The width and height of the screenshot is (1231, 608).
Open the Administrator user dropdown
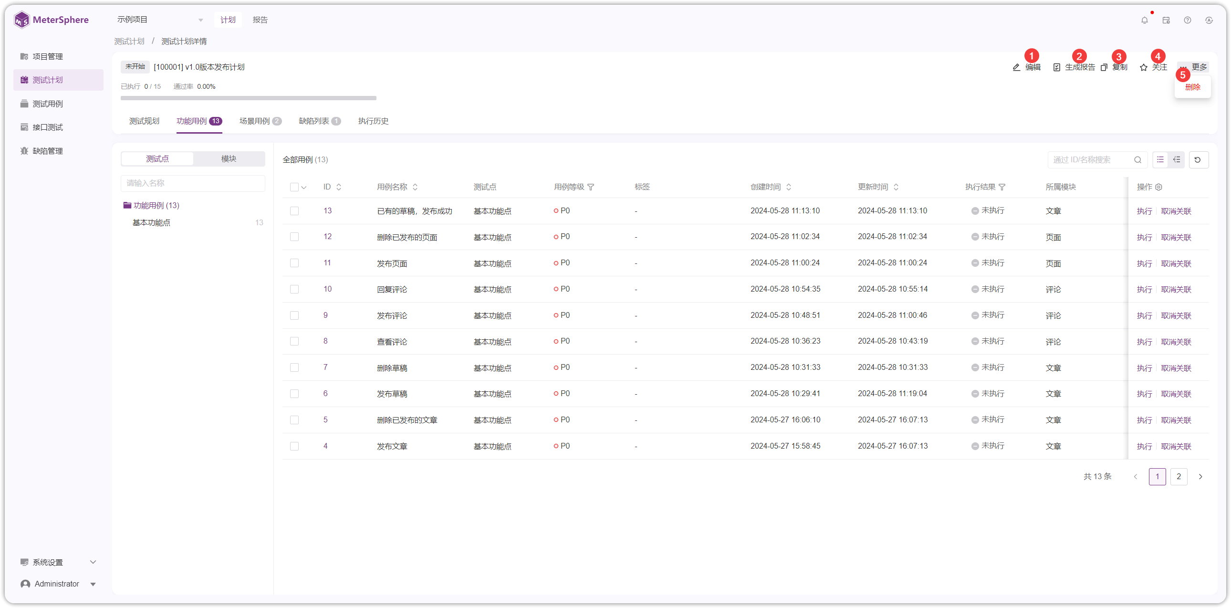[58, 584]
